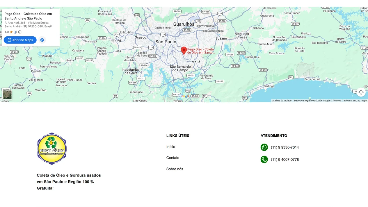The height and width of the screenshot is (207, 368).
Task: Click the Abrir no Maps button
Action: (x=20, y=40)
